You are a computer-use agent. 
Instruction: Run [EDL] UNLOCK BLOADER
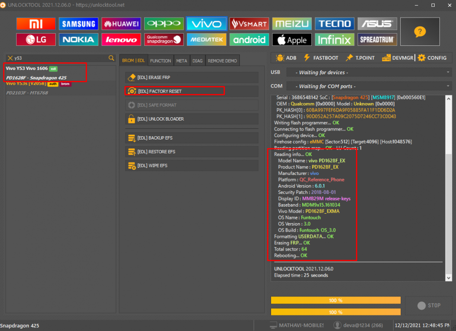click(x=192, y=119)
